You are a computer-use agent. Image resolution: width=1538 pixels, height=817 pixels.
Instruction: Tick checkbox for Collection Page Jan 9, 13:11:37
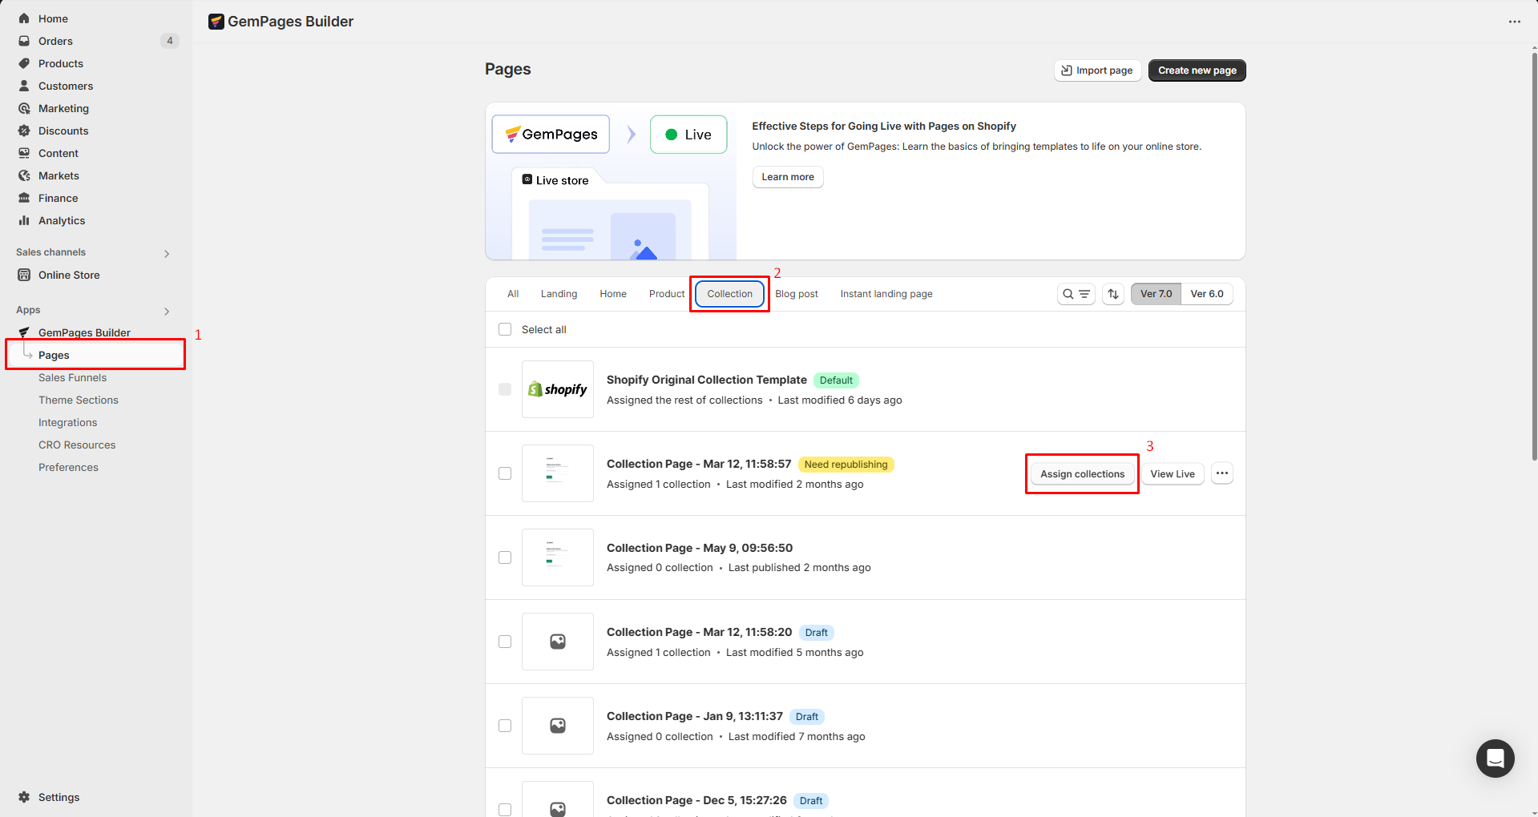tap(505, 726)
